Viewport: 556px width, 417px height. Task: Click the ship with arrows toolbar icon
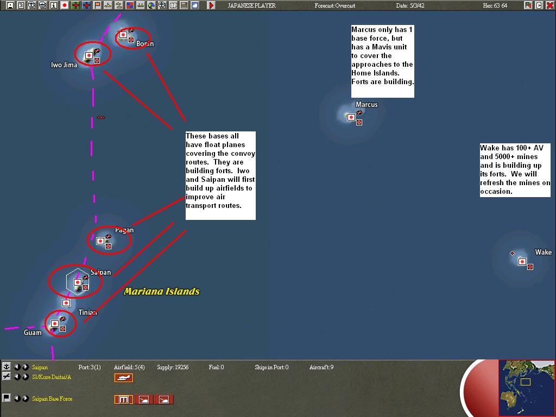pos(141,5)
